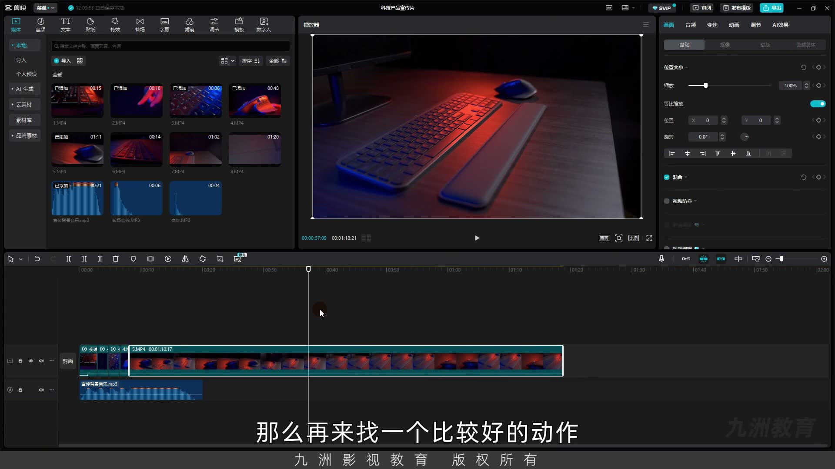The height and width of the screenshot is (469, 835).
Task: Open the 菜单 dropdown in title bar
Action: [46, 8]
